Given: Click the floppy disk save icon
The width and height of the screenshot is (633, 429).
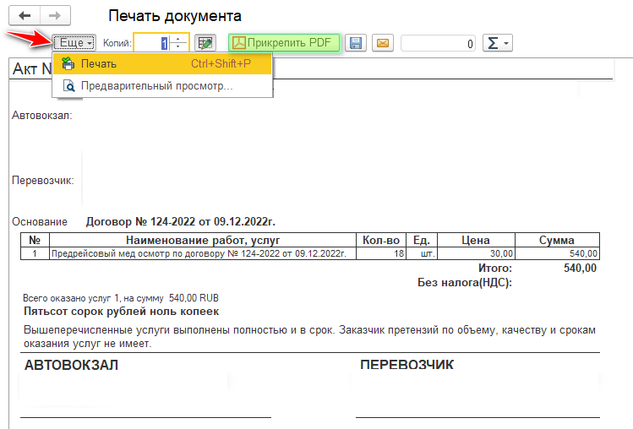Looking at the screenshot, I should click(356, 42).
